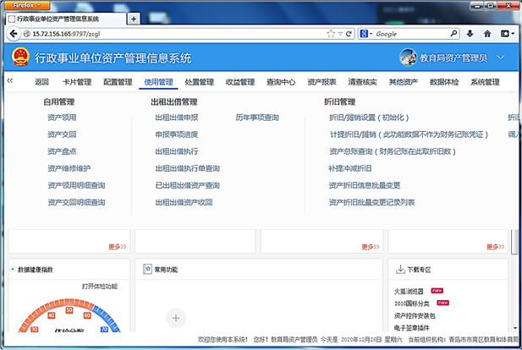Download 火狐浏览器 from download area

point(409,292)
